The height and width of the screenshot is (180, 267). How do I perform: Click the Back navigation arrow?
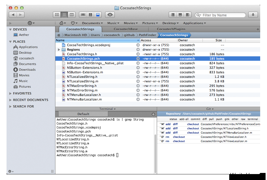pyautogui.click(x=13, y=15)
